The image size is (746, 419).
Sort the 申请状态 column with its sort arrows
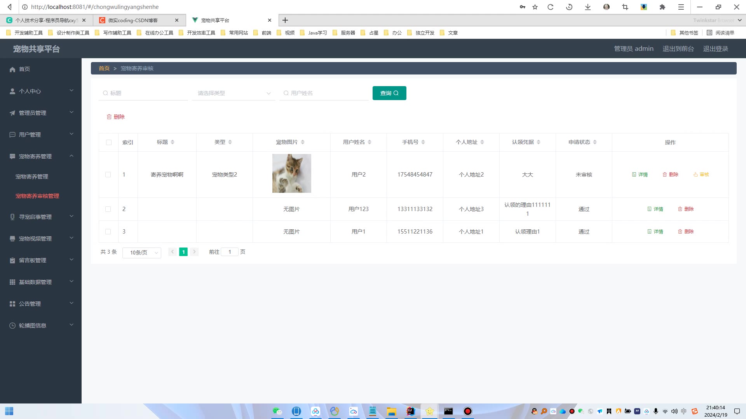(595, 142)
